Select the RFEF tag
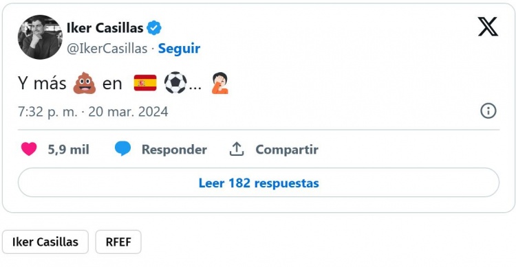 pyautogui.click(x=118, y=242)
